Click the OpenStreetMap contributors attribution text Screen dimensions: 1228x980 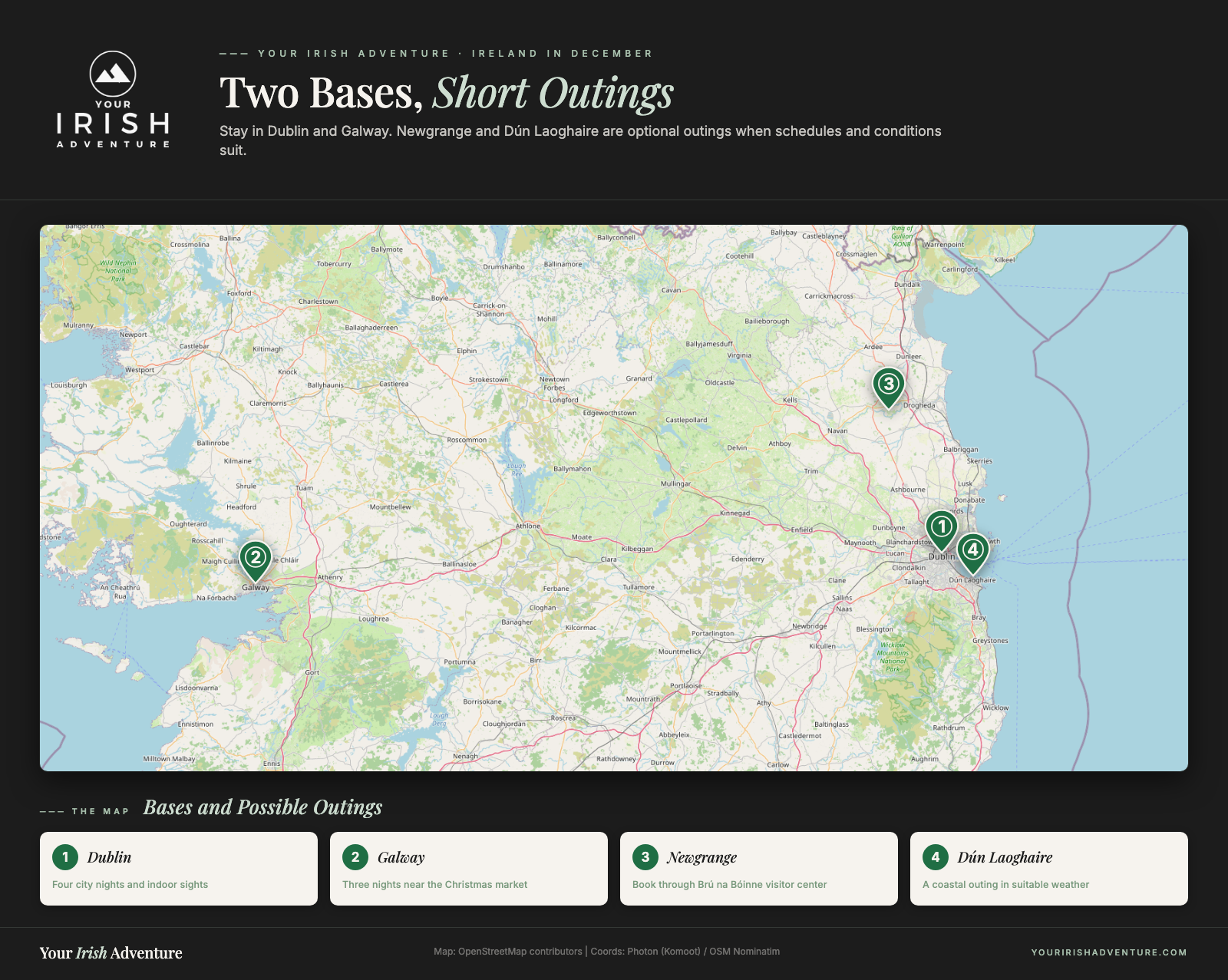(508, 952)
